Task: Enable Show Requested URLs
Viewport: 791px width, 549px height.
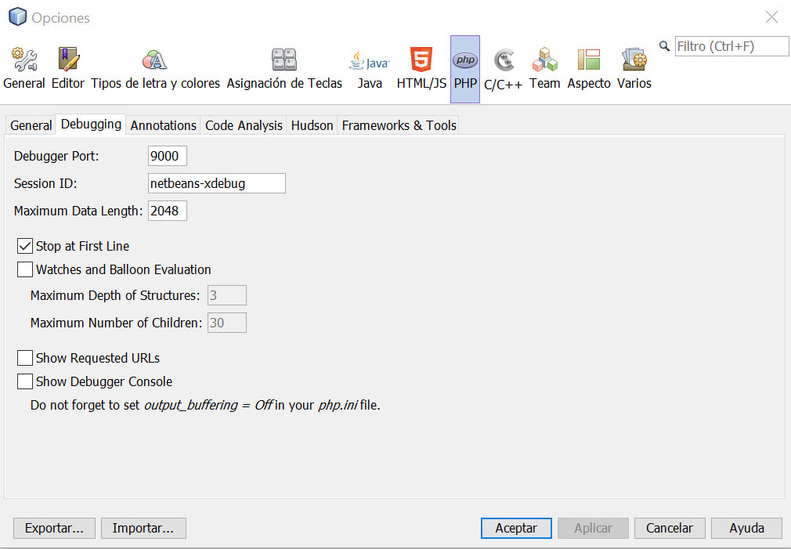Action: (24, 358)
